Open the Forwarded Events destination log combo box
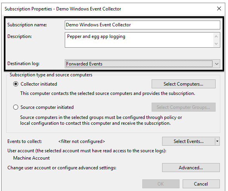Image resolution: width=228 pixels, height=191 pixels. pyautogui.click(x=142, y=64)
